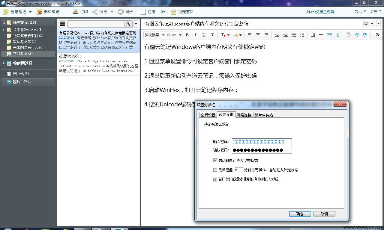Viewport: 384px width, 230px height.
Task: Redo the last edit
Action: 365,35
